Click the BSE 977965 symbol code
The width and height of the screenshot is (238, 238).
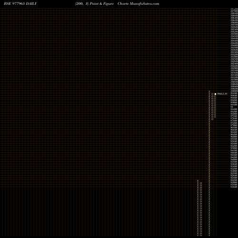[x=14, y=4]
